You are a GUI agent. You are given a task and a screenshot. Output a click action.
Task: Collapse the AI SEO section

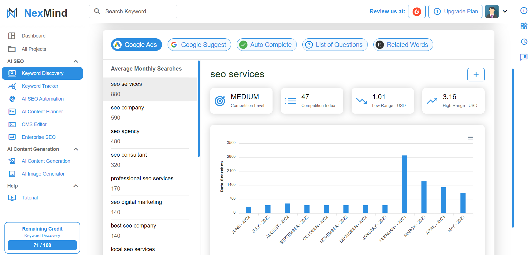76,61
